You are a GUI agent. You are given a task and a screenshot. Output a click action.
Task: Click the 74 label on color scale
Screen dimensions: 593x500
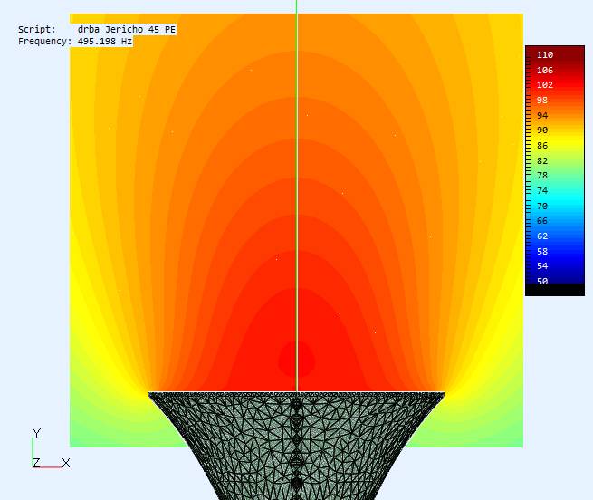pos(542,190)
